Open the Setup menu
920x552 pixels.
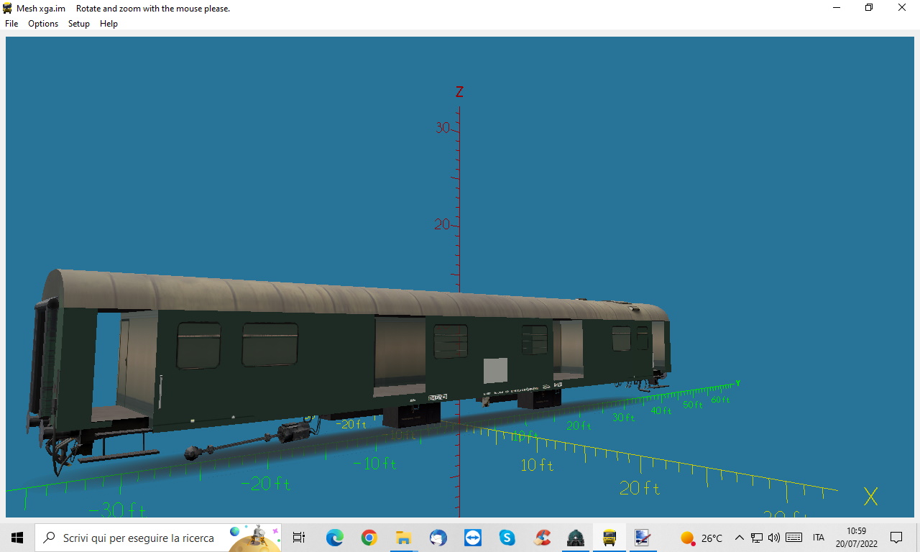tap(79, 24)
